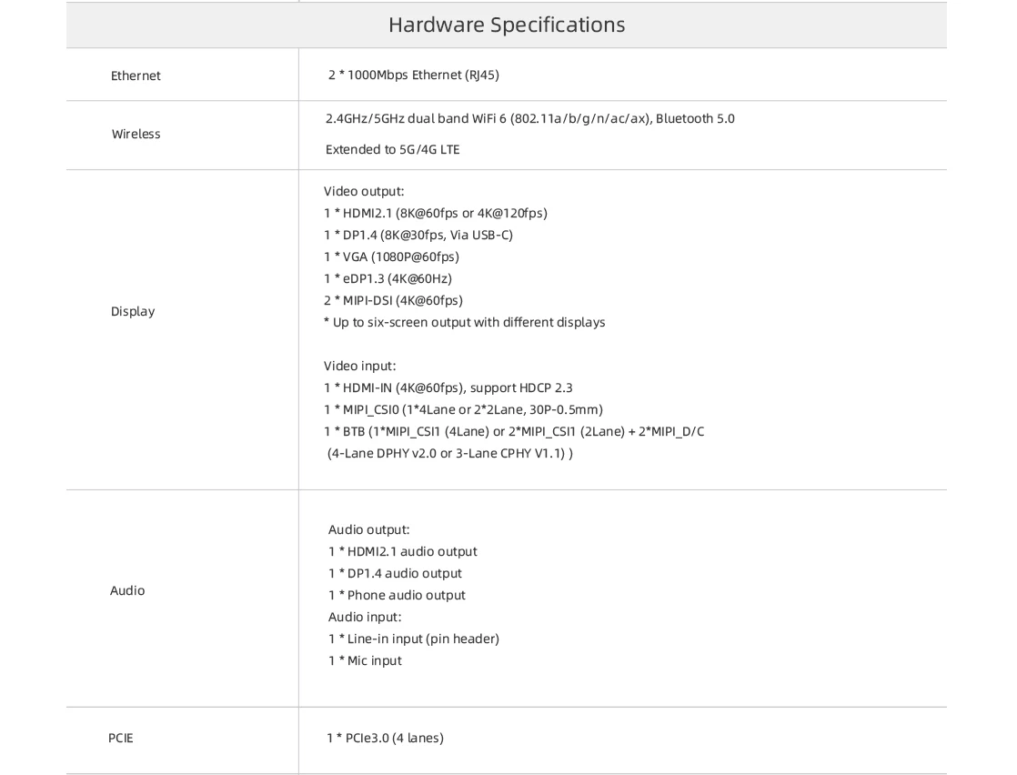The width and height of the screenshot is (1017, 775).
Task: Click the eDP1.3 4K@60Hz line
Action: [x=388, y=278]
